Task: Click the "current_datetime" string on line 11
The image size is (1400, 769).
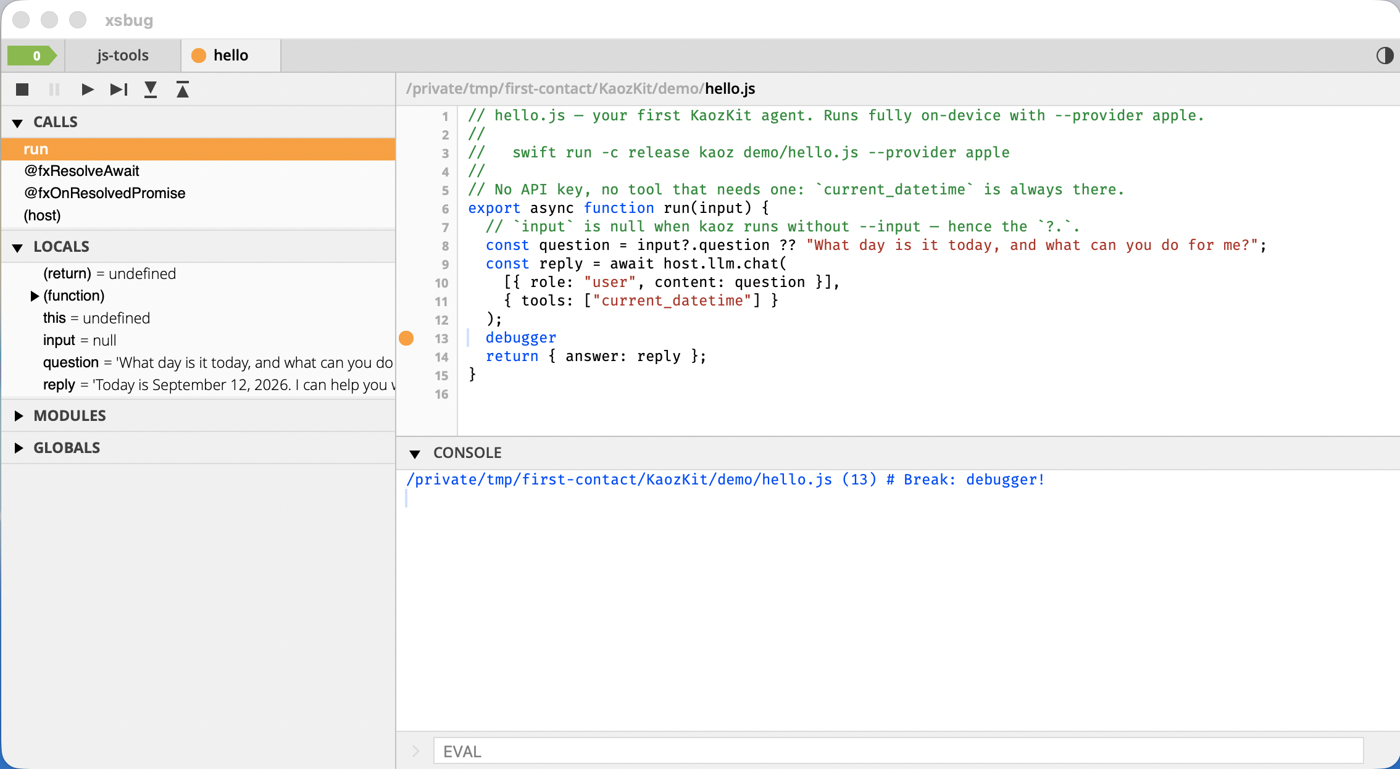Action: tap(672, 301)
